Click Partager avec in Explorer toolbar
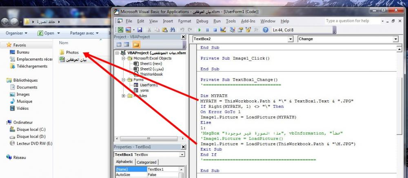 click(84, 33)
